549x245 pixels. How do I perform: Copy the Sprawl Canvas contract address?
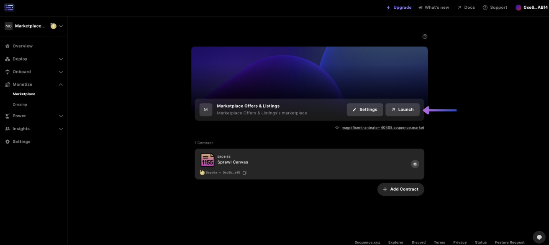244,172
